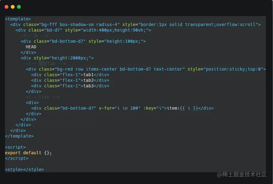This screenshot has width=273, height=184.
Task: Click the yellow minimize dot of the code window
Action: point(13,7)
